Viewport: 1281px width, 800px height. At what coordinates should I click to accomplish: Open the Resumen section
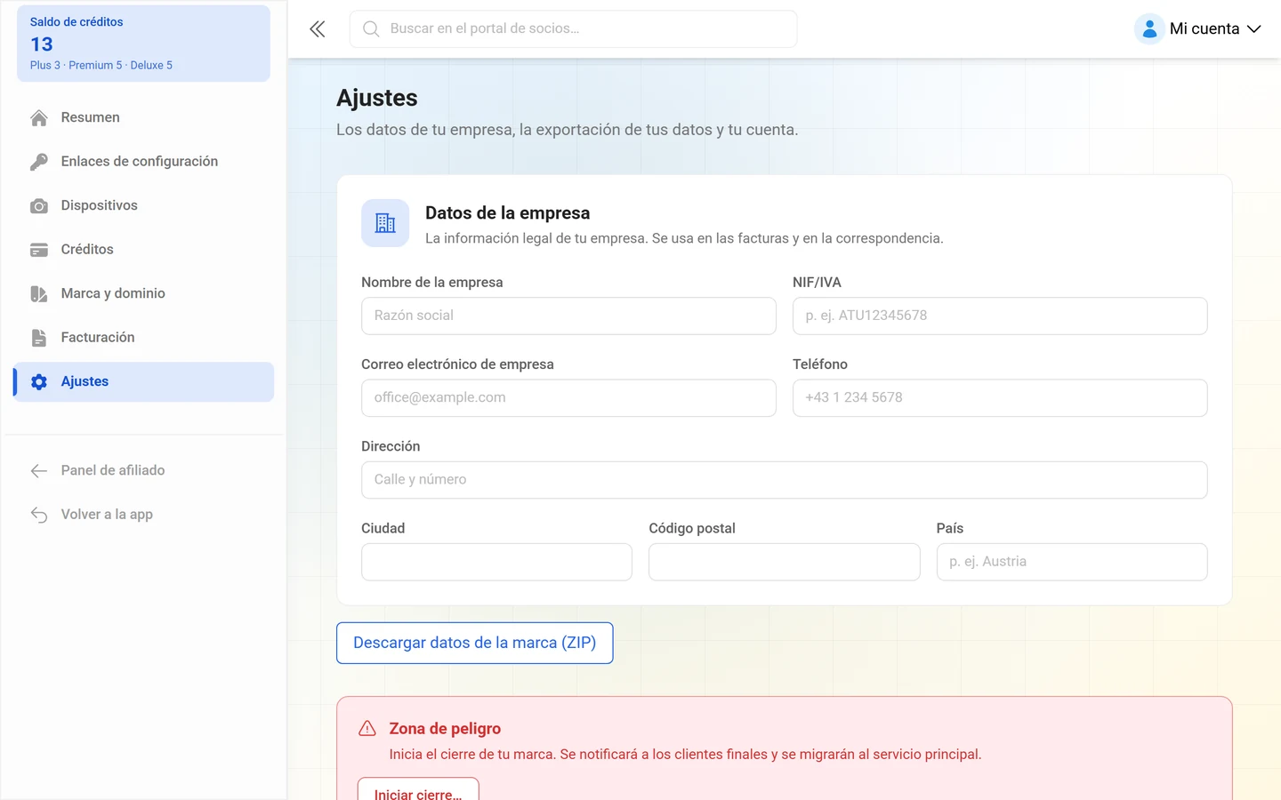point(143,117)
